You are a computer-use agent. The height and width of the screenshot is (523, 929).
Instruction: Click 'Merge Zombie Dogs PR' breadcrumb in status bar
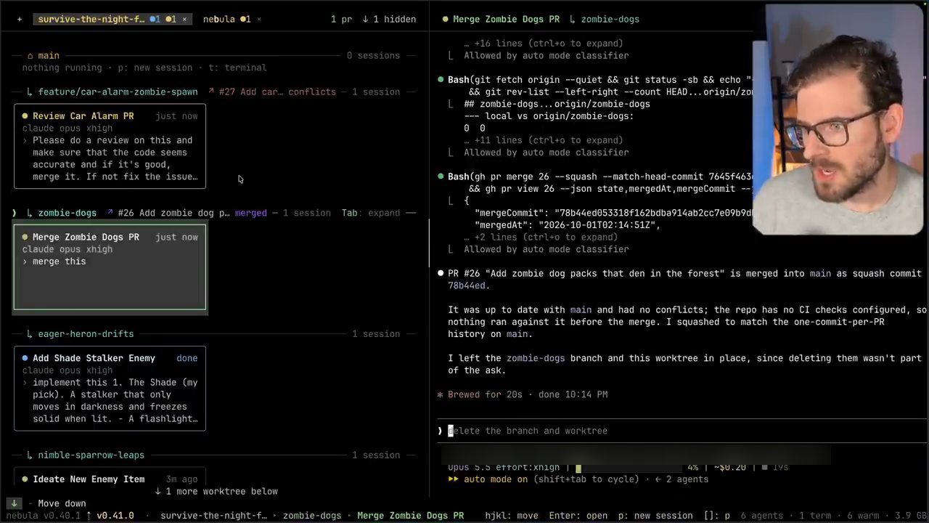410,516
